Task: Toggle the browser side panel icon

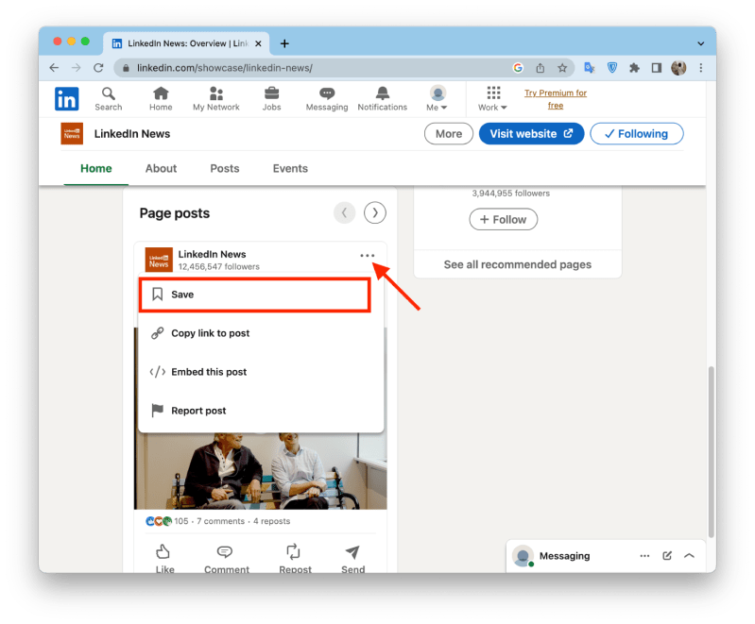Action: tap(657, 68)
